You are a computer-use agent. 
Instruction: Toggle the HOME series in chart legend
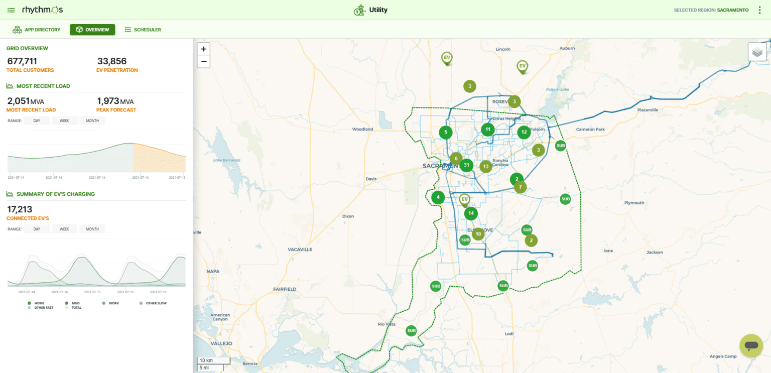36,303
